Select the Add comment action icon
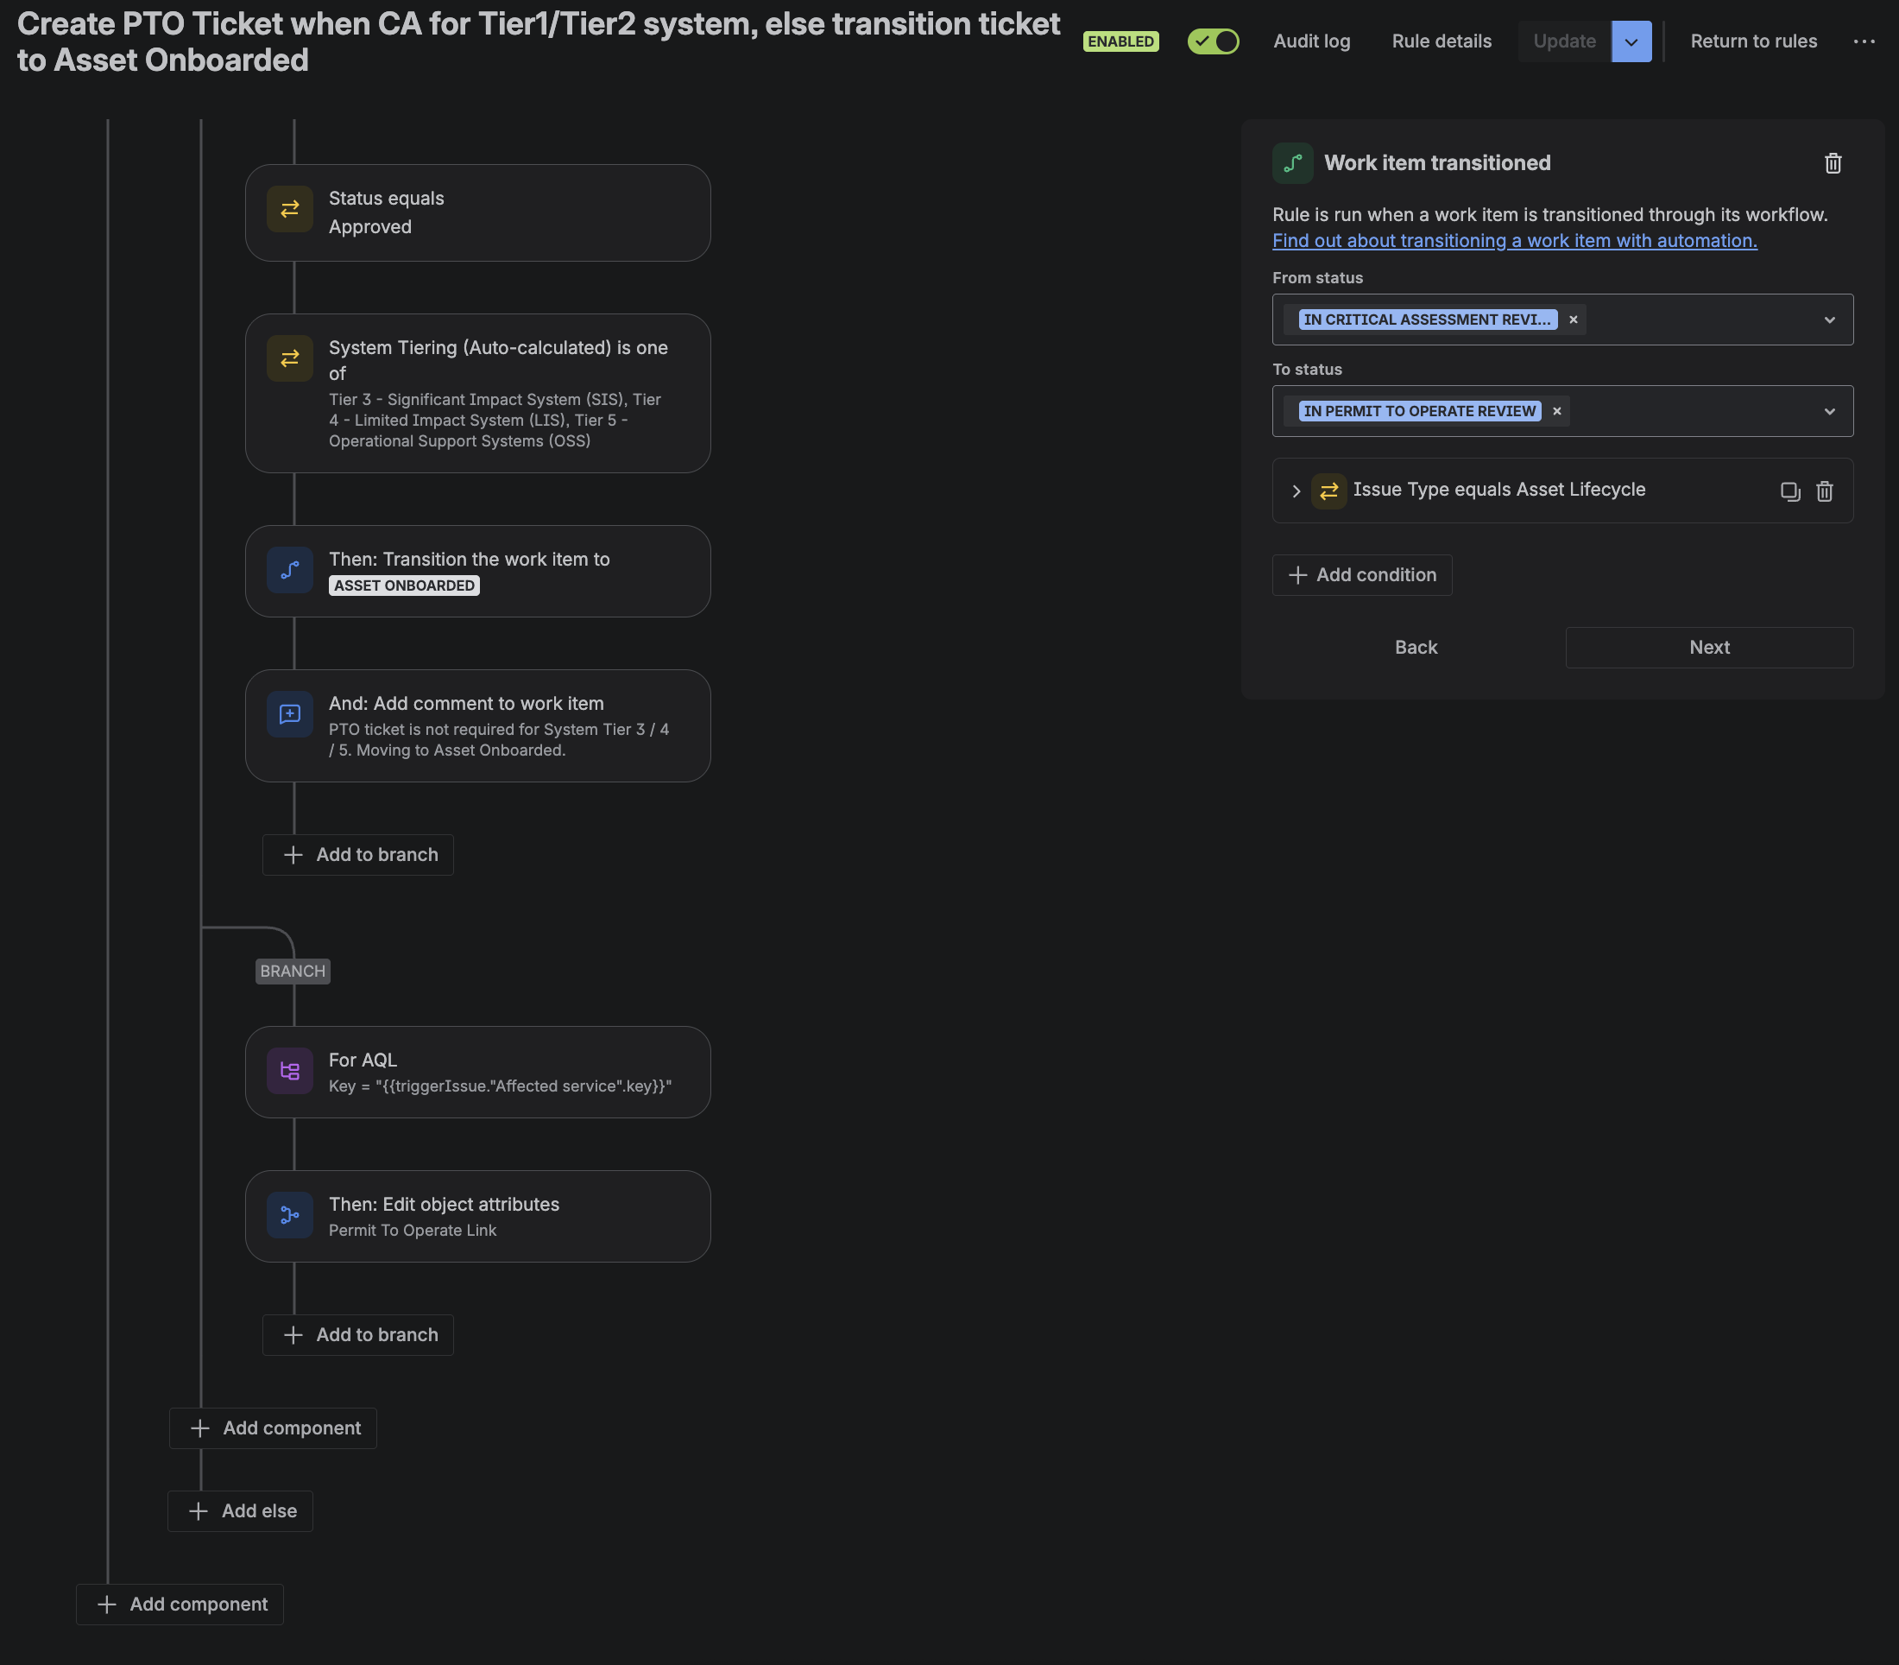 point(290,714)
